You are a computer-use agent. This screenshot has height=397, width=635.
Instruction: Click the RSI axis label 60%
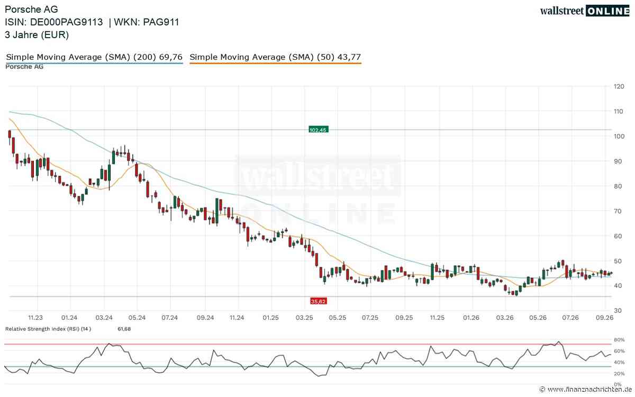click(619, 351)
